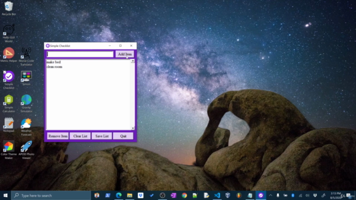
Task: Open the Notepad desktop shortcut
Action: coord(9,124)
